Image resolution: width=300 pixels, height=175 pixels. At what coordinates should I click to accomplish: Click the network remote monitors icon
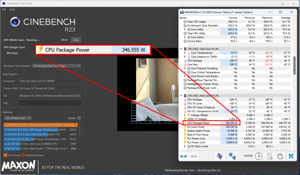232,156
